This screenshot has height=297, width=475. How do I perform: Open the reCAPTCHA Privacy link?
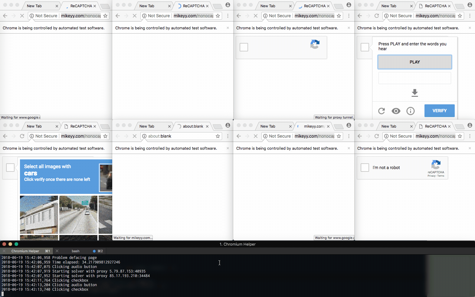click(431, 176)
